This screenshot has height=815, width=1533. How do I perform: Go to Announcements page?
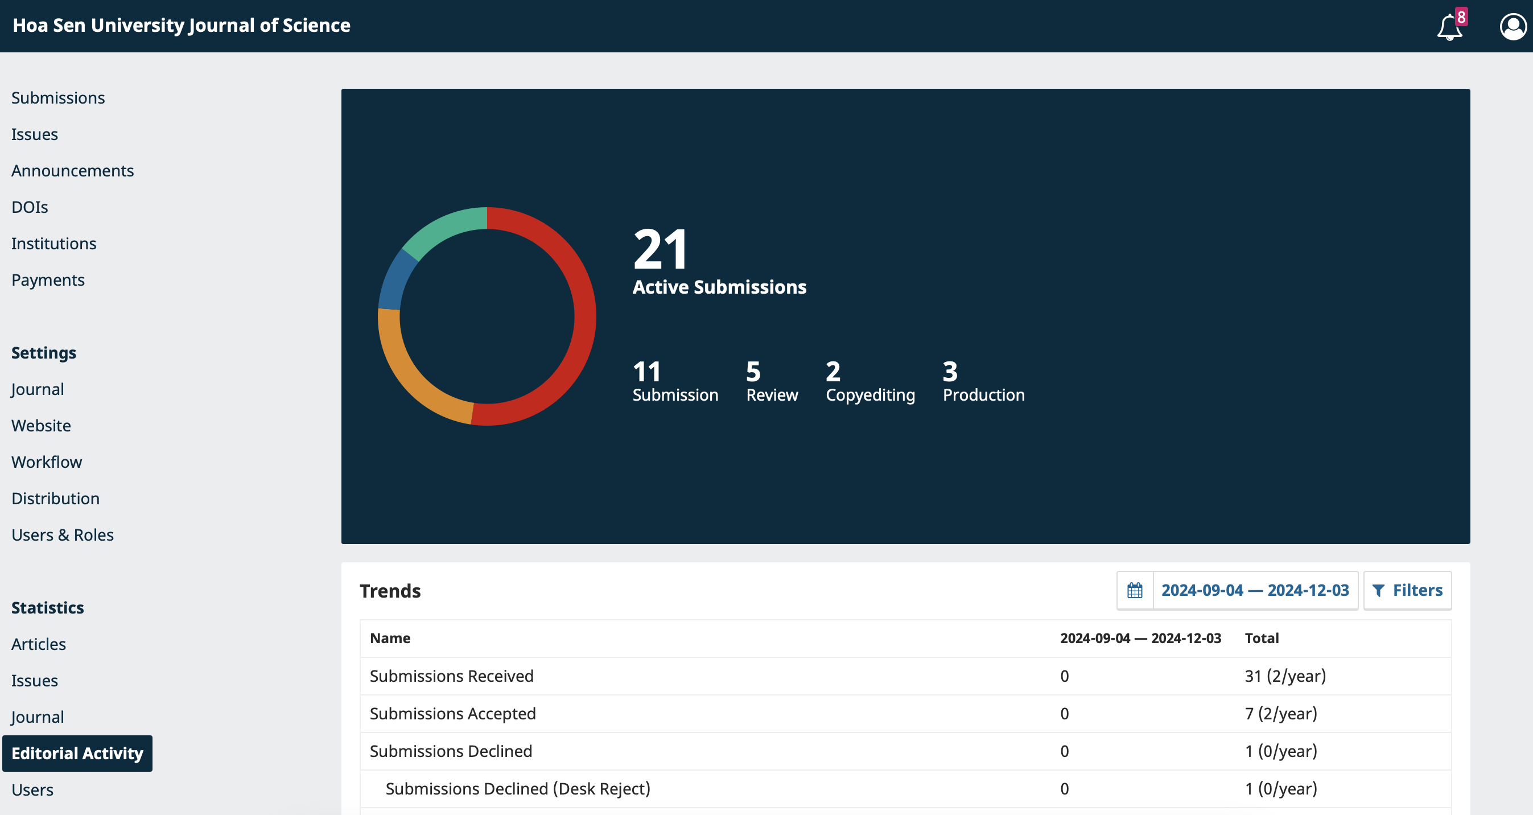[72, 170]
